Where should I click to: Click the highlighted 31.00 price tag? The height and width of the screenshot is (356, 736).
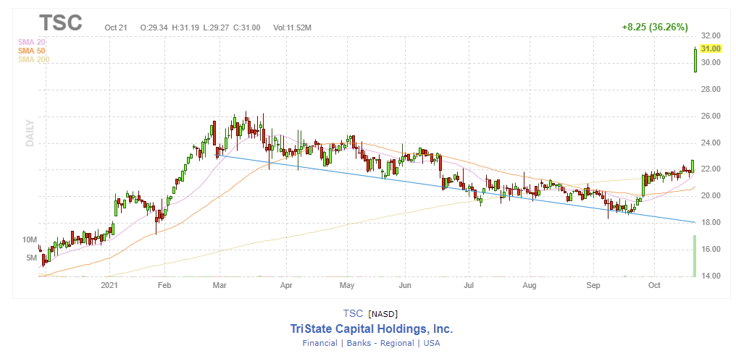coord(710,48)
